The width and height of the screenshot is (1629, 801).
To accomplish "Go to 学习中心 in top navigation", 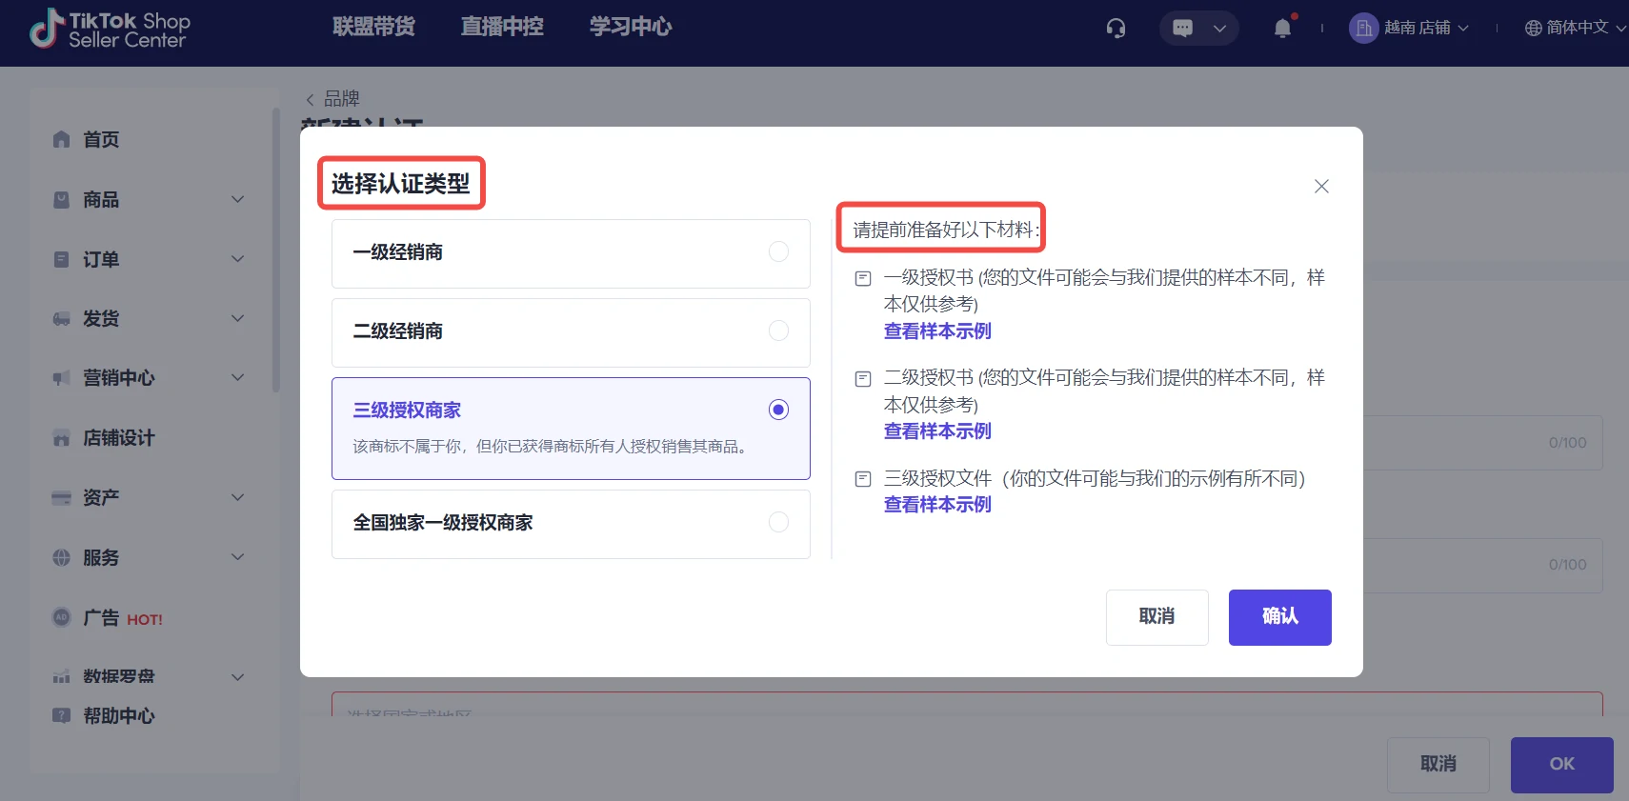I will [x=630, y=27].
